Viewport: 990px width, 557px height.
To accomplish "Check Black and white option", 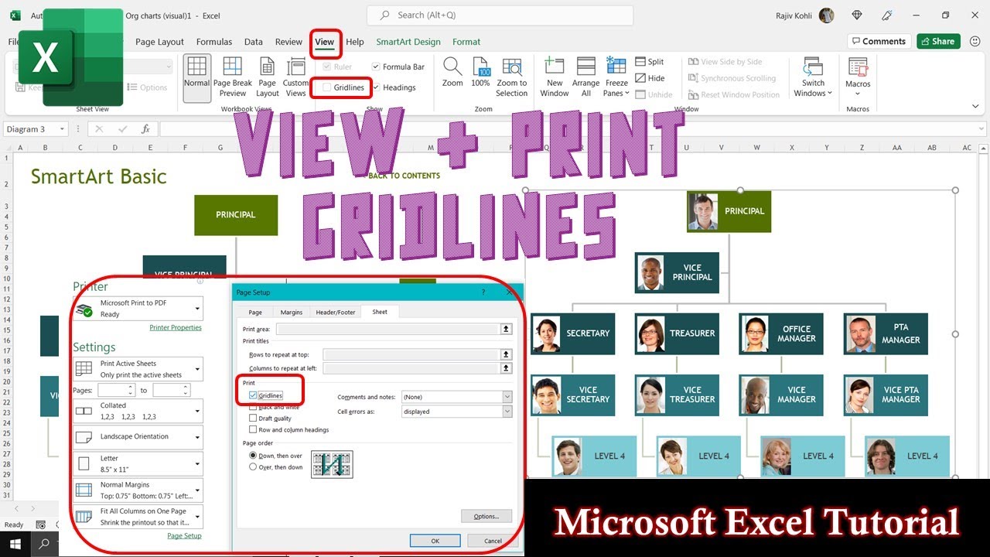I will point(253,407).
